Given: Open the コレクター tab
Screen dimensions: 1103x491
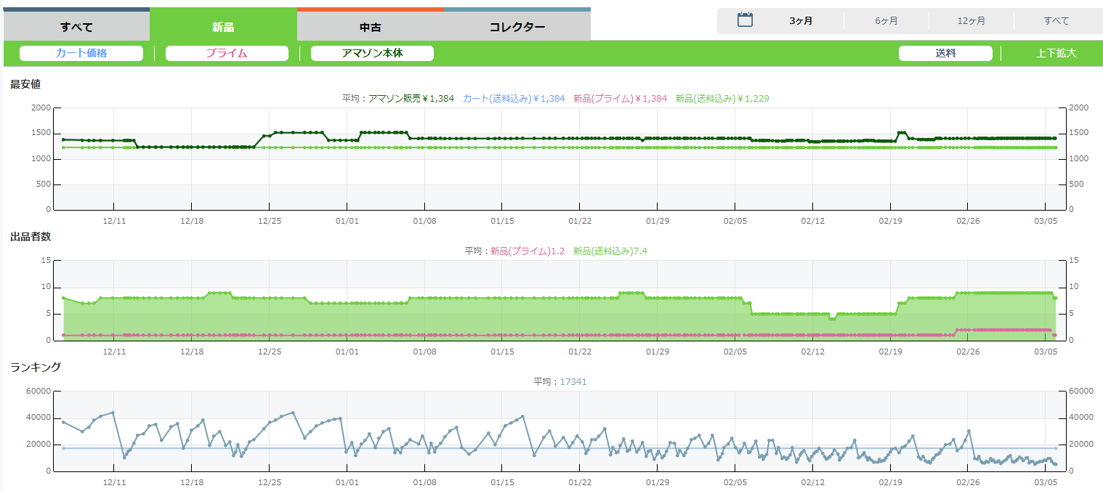Looking at the screenshot, I should [517, 28].
